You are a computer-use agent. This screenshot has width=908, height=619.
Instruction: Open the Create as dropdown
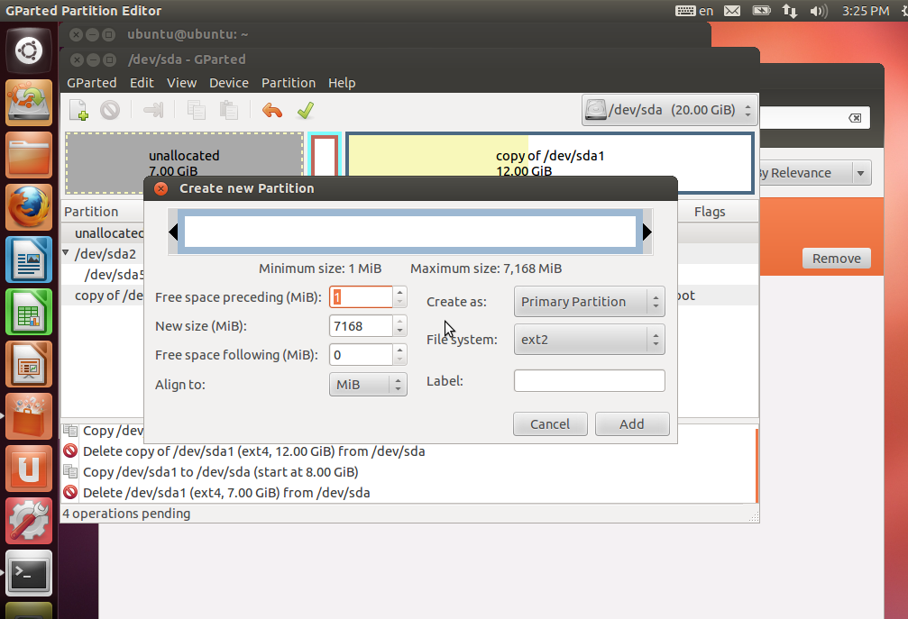[x=589, y=302]
